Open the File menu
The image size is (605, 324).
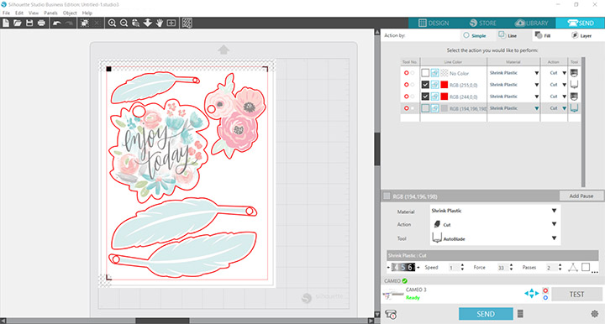tap(6, 13)
